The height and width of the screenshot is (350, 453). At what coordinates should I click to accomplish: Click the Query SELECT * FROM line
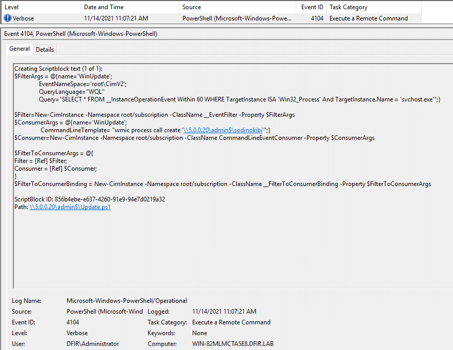click(239, 99)
